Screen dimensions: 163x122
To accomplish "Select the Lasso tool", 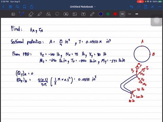I will 57,14.
